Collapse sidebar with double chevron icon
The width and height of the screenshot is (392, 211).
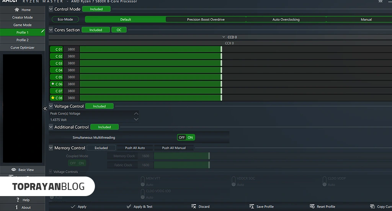(x=45, y=108)
